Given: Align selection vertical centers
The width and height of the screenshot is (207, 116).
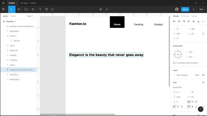Looking at the screenshot, I should [x=193, y=22].
